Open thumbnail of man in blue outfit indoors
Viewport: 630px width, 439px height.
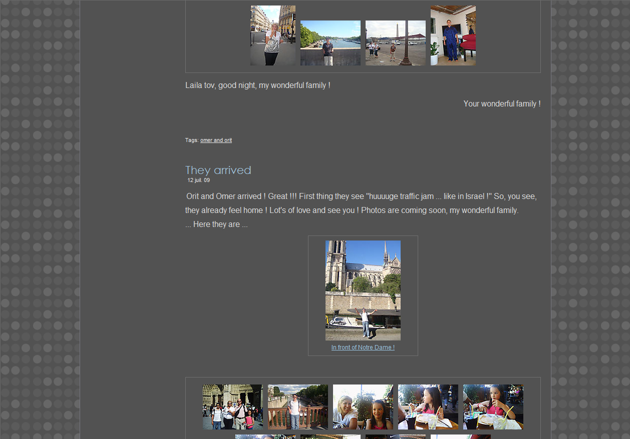[x=453, y=35]
